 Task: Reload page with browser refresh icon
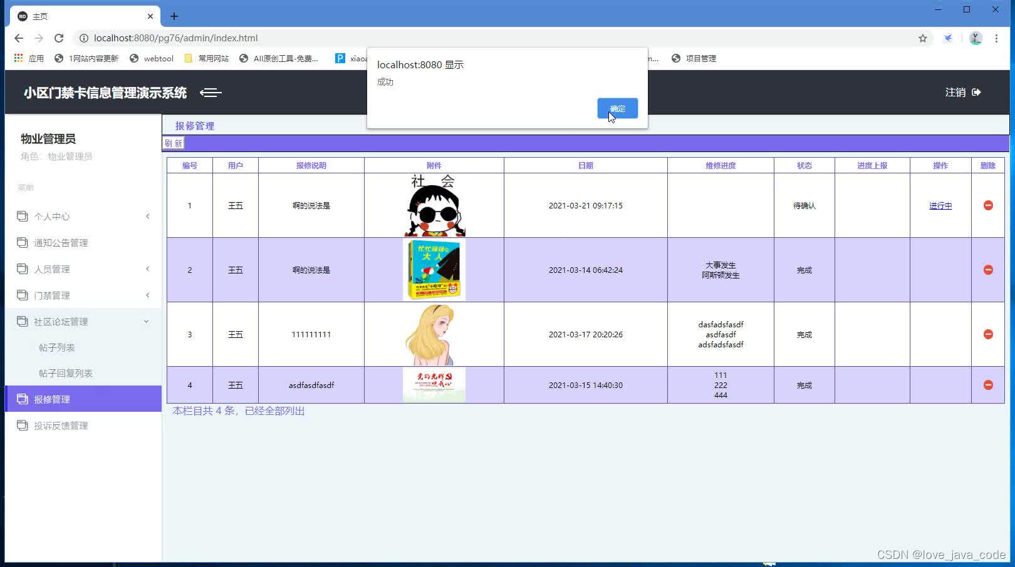coord(59,38)
